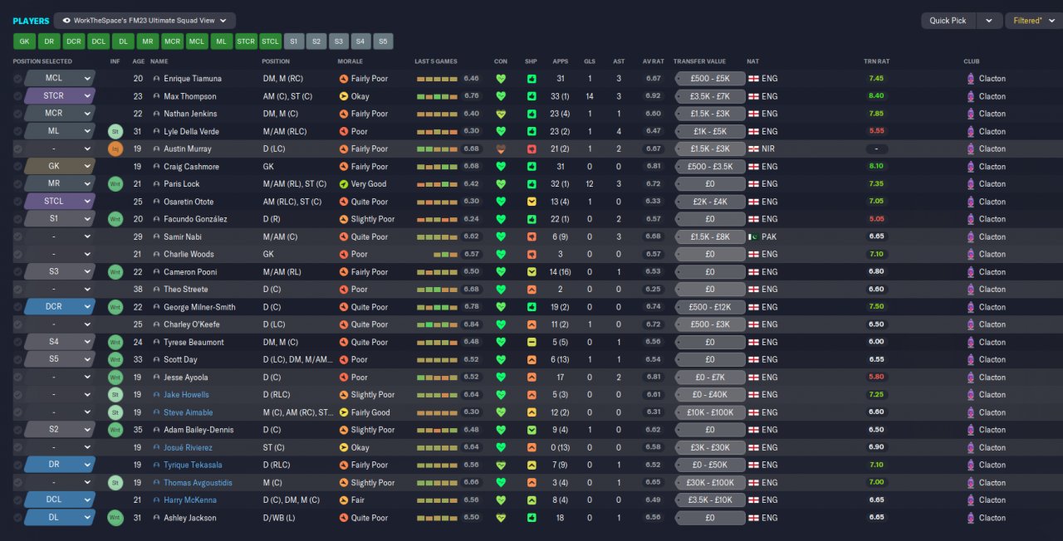Screen dimensions: 1063x541
Task: Open the S2 position dropdown for Adam Bailey-Dennis
Action: coord(60,430)
